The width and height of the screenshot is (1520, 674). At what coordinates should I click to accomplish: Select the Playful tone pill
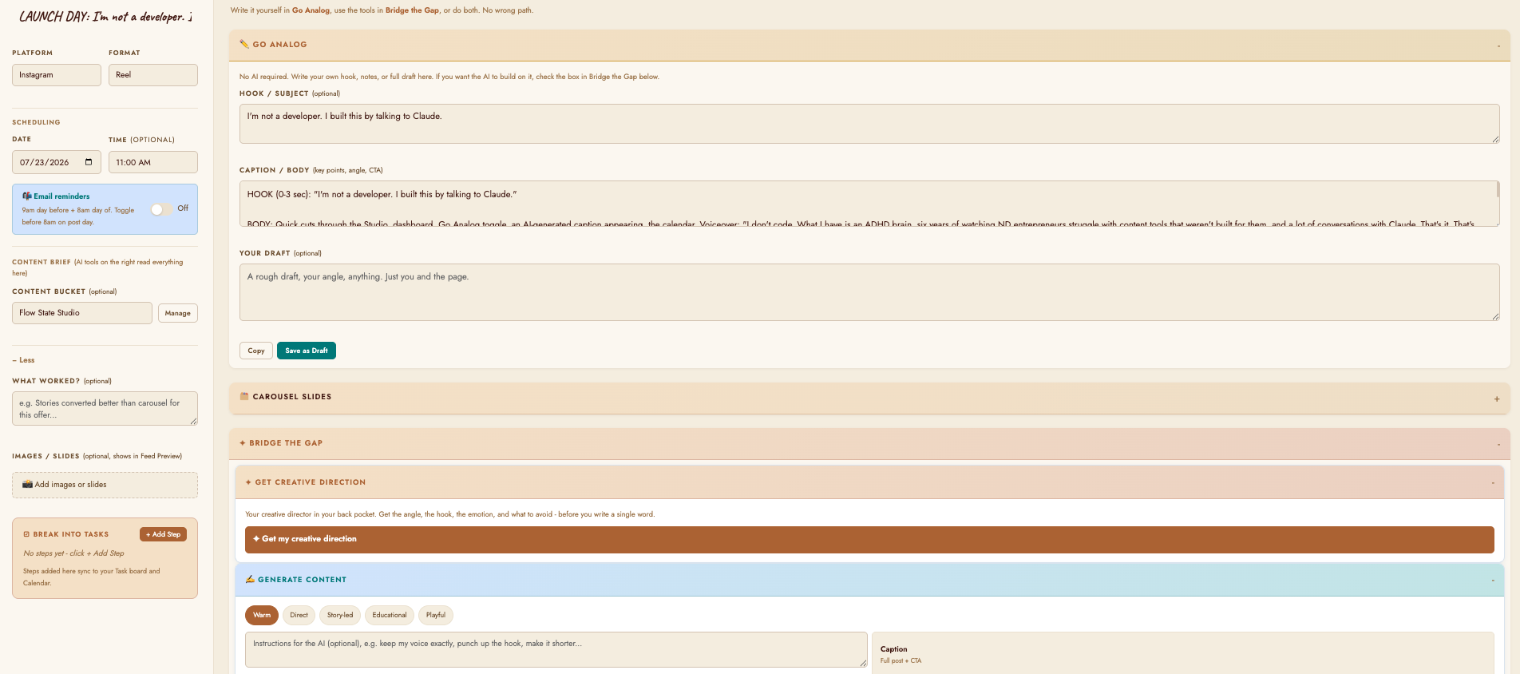click(x=436, y=615)
